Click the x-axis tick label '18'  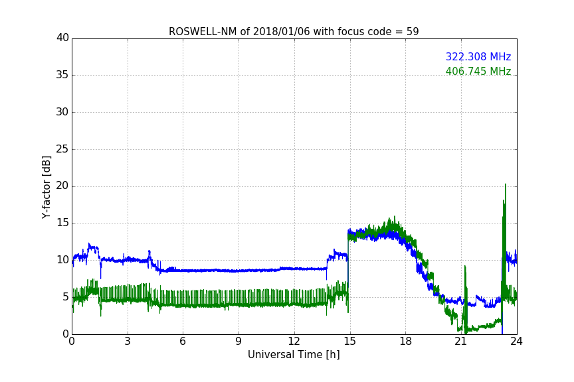click(406, 342)
